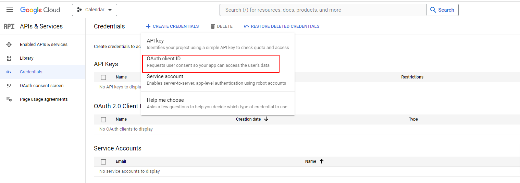520x183 pixels.
Task: Click the Library grid icon
Action: [x=9, y=58]
